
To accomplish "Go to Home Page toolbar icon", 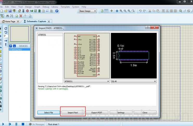I will click(19, 11).
